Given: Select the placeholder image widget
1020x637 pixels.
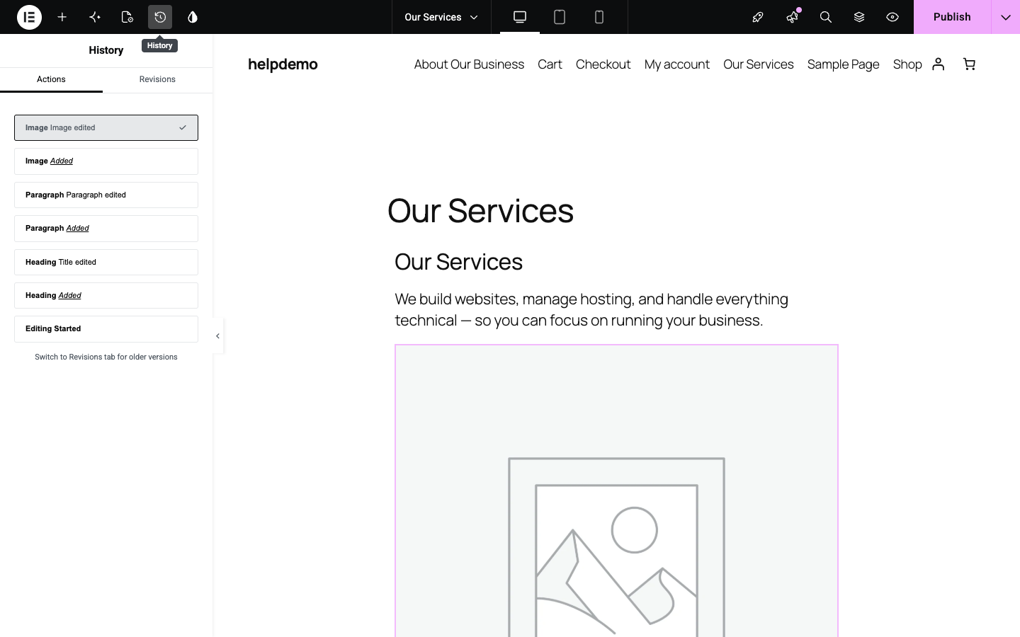Looking at the screenshot, I should tap(616, 491).
